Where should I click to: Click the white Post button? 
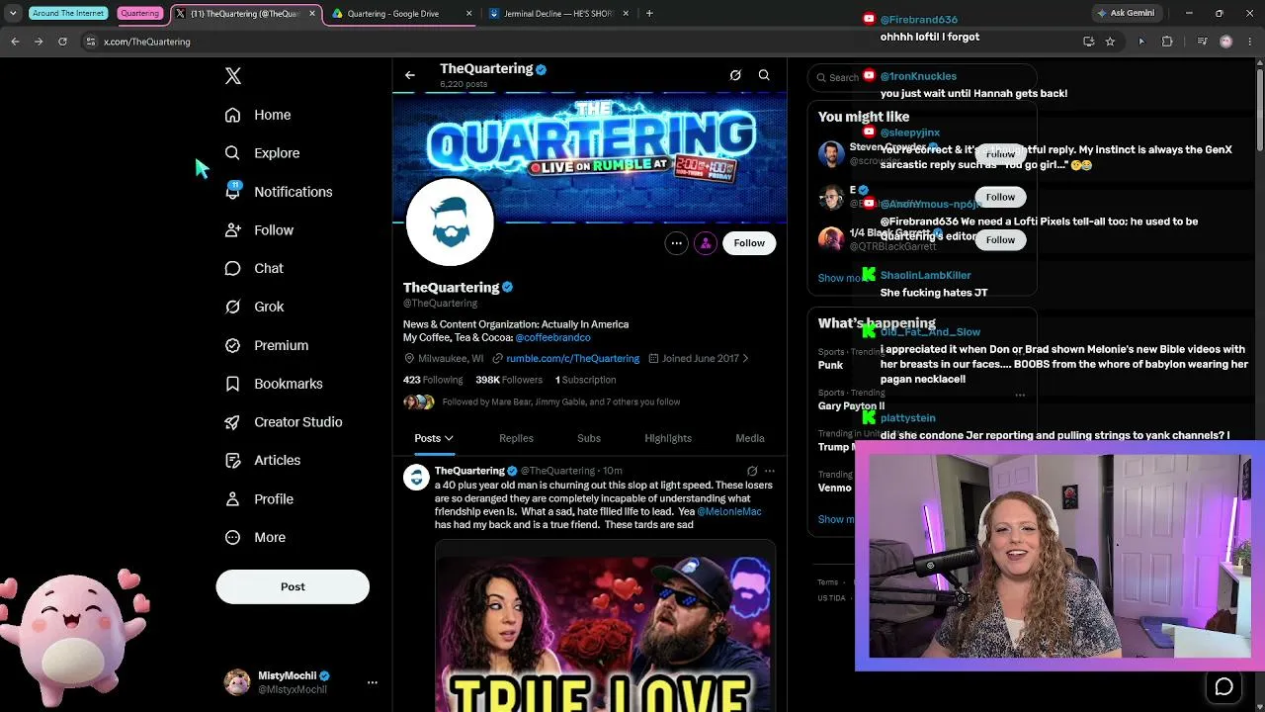[293, 586]
